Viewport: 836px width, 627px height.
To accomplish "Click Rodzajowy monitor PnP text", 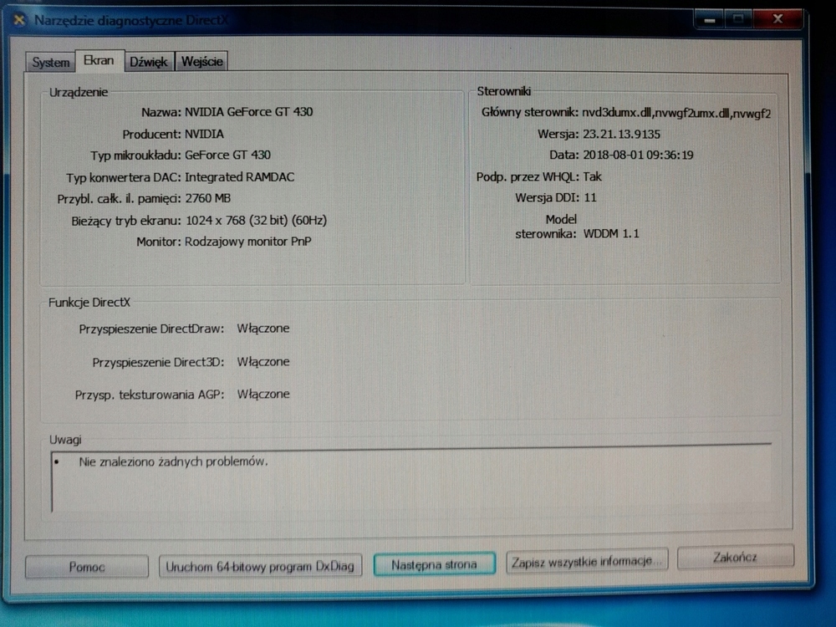I will click(x=248, y=242).
